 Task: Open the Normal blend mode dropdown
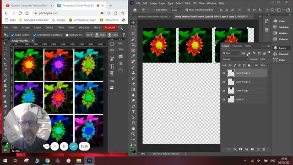point(235,59)
